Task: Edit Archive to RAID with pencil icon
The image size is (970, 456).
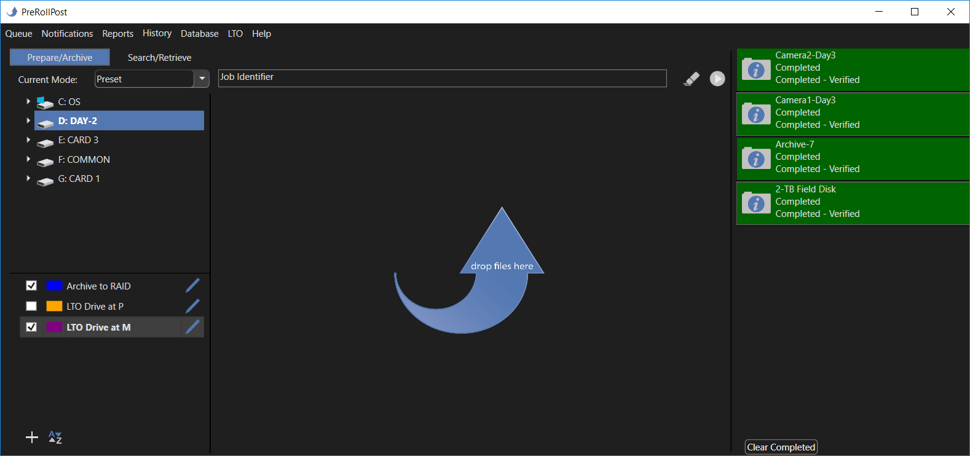Action: [192, 285]
